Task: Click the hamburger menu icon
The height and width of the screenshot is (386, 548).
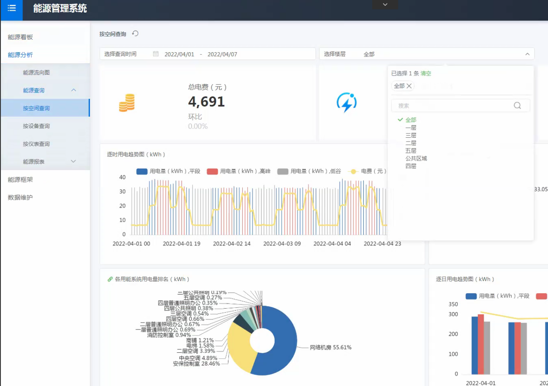Action: click(x=11, y=8)
